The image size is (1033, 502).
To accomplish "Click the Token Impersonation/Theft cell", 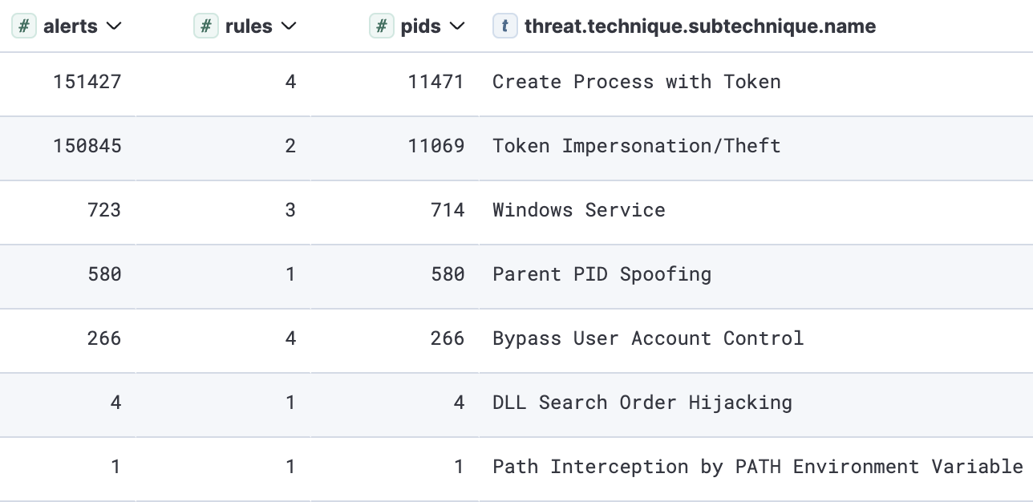I will coord(636,146).
